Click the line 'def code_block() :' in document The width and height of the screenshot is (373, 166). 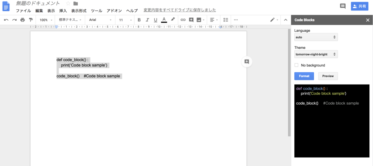coord(72,60)
